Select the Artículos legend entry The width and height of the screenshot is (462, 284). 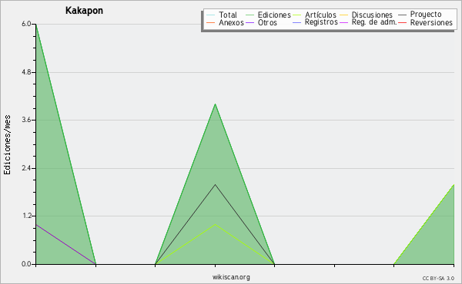coord(320,15)
